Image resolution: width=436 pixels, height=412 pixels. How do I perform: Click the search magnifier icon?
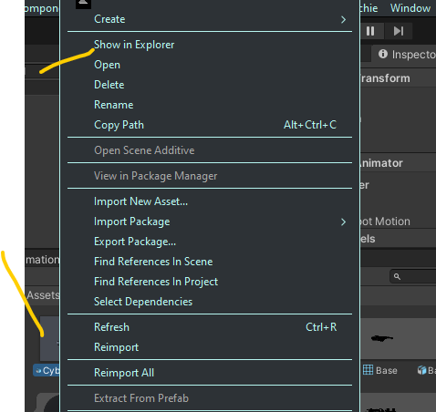(x=397, y=277)
